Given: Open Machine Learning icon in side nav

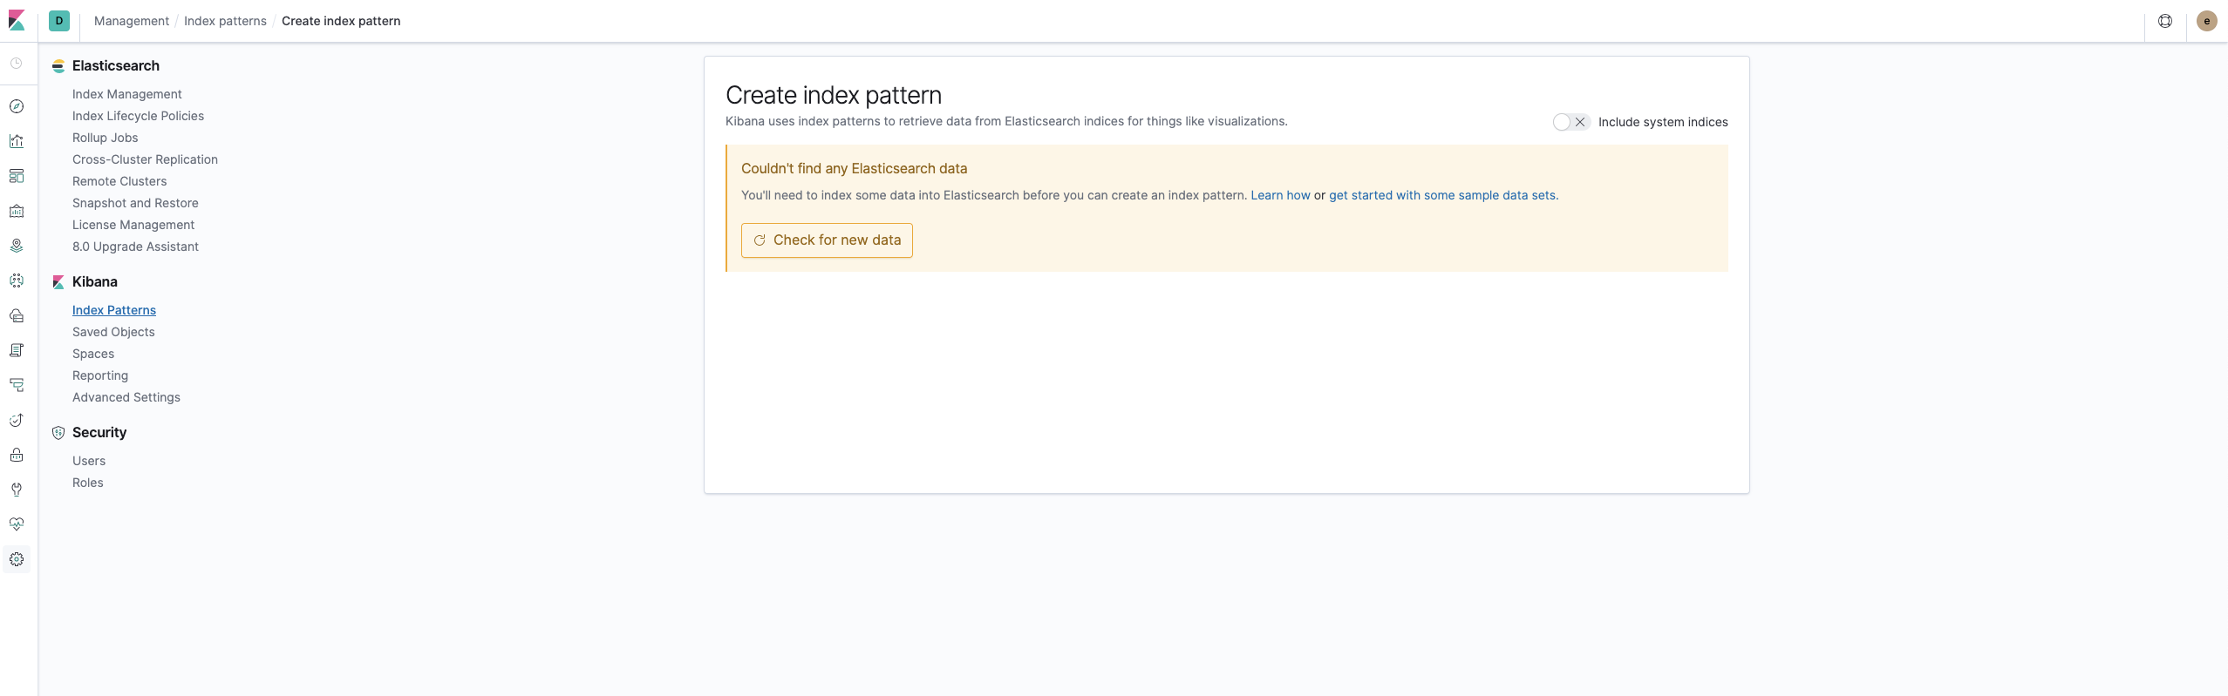Looking at the screenshot, I should point(17,280).
